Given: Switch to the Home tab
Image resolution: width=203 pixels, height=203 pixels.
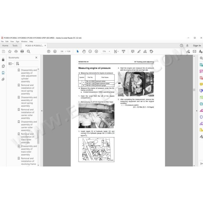Looking at the screenshot, I should [5, 46].
